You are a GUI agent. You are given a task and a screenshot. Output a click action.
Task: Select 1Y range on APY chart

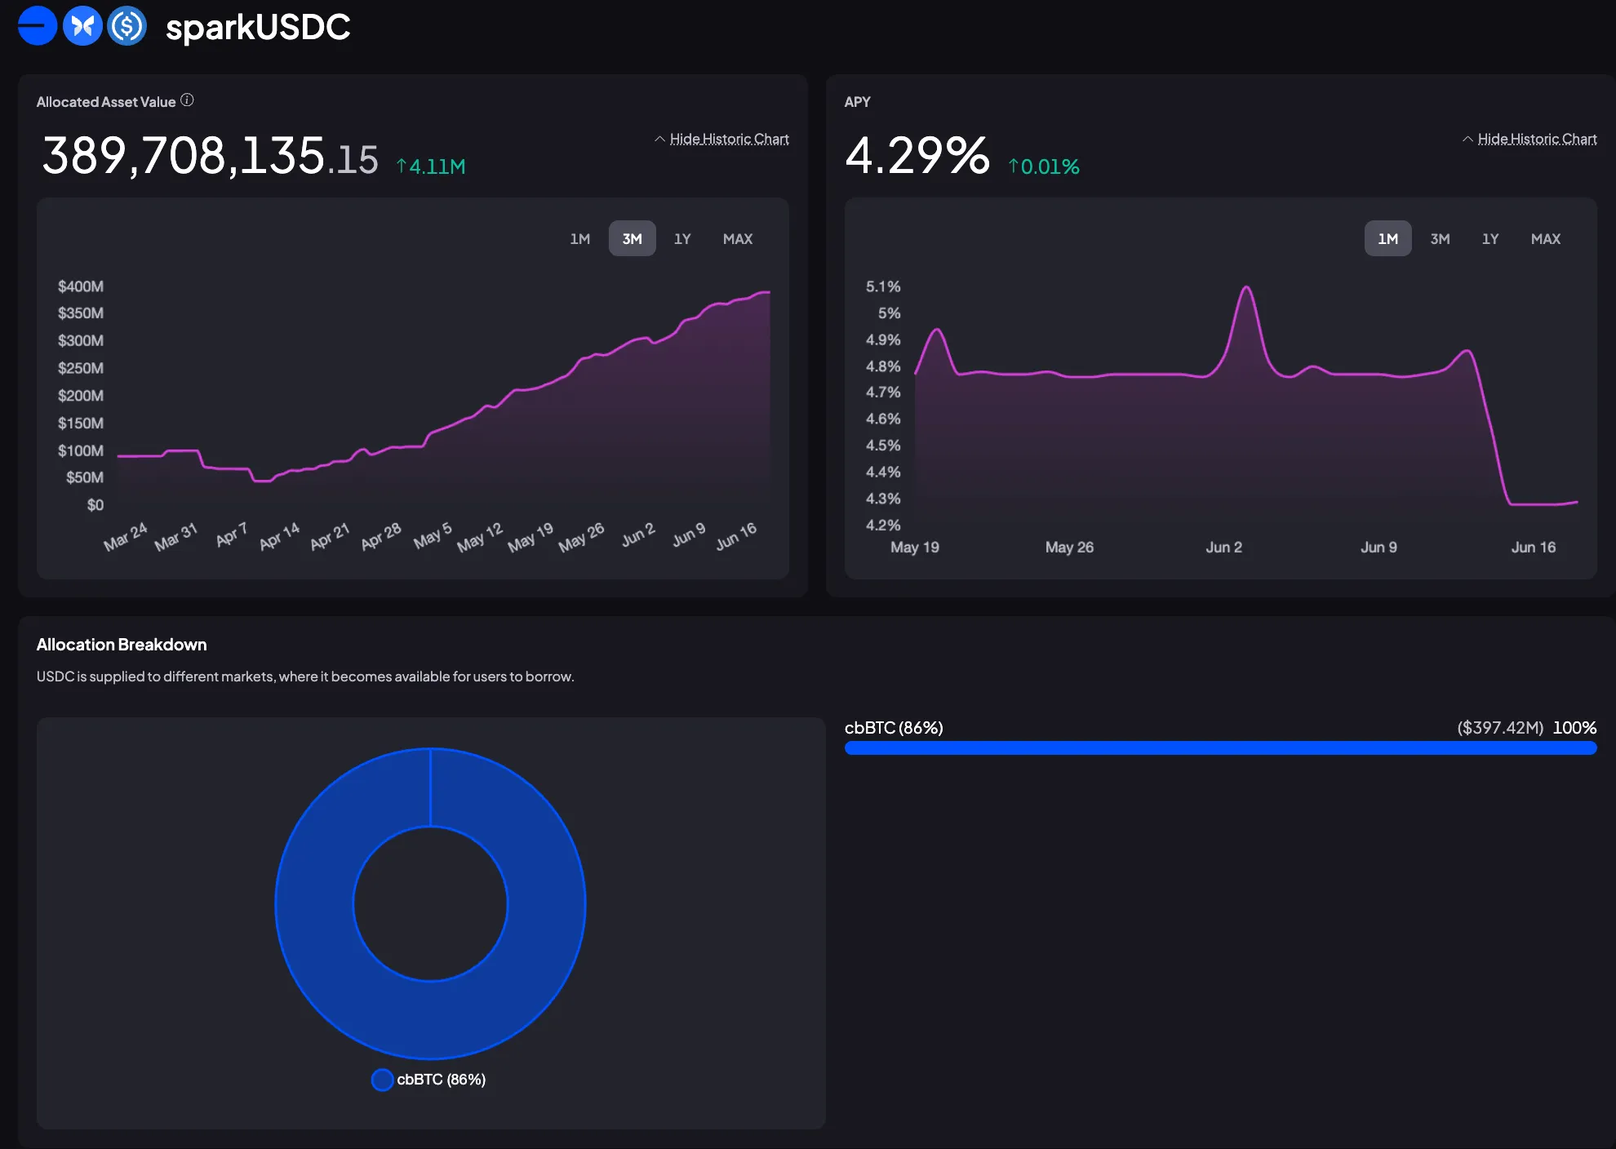coord(1490,239)
